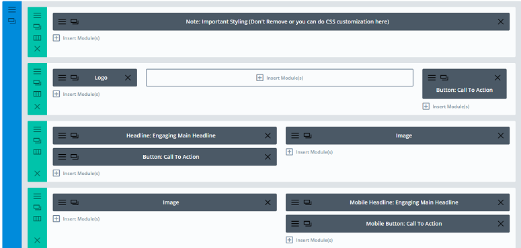Viewport: 521px width, 248px height.
Task: Duplicate the row with Headline: Engaging Main Headline
Action: 37,140
